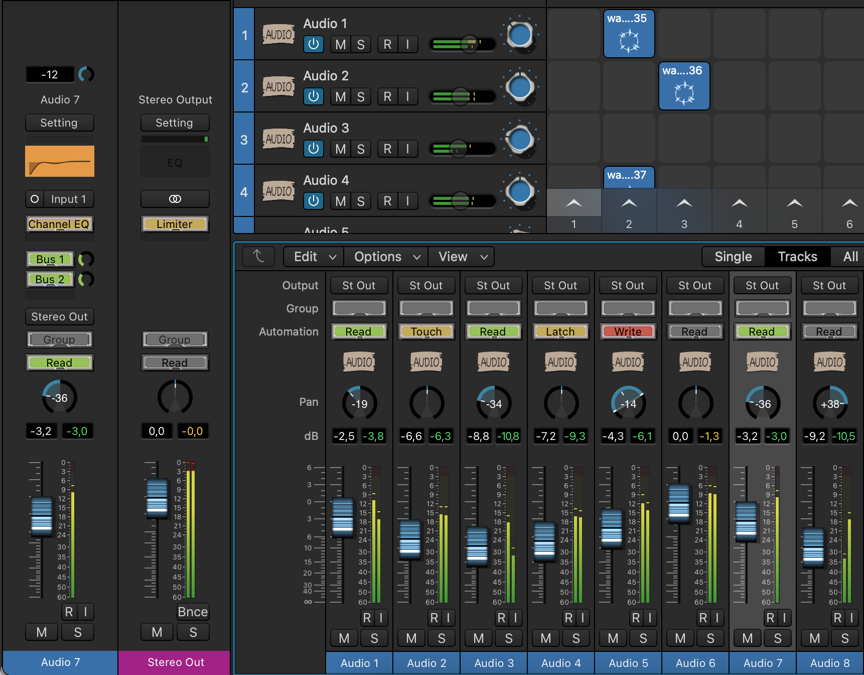Open the orange EQ curve thumbnail
The height and width of the screenshot is (675, 864).
(x=60, y=161)
